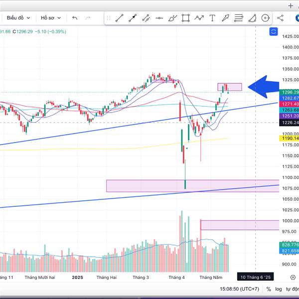Toggle percent scale mode
This screenshot has width=299, height=299.
269,289
